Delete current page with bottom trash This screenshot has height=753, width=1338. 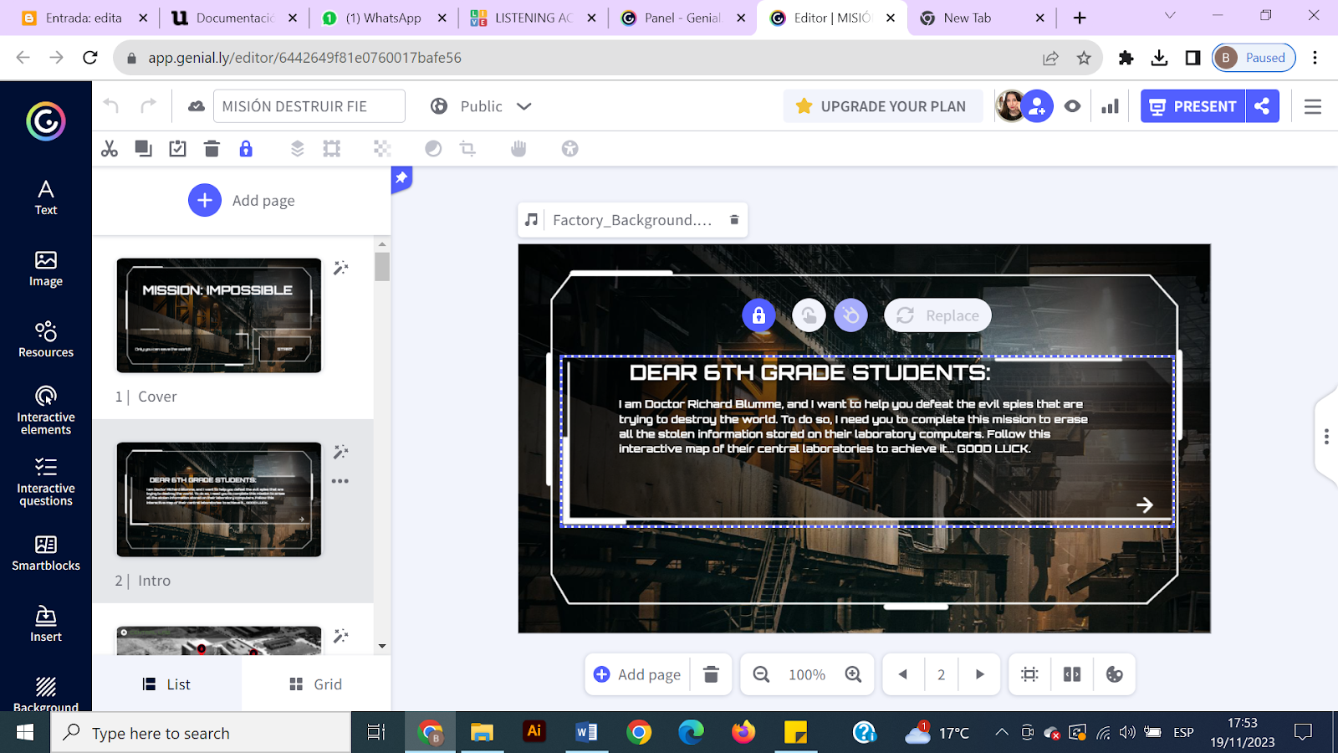tap(711, 674)
